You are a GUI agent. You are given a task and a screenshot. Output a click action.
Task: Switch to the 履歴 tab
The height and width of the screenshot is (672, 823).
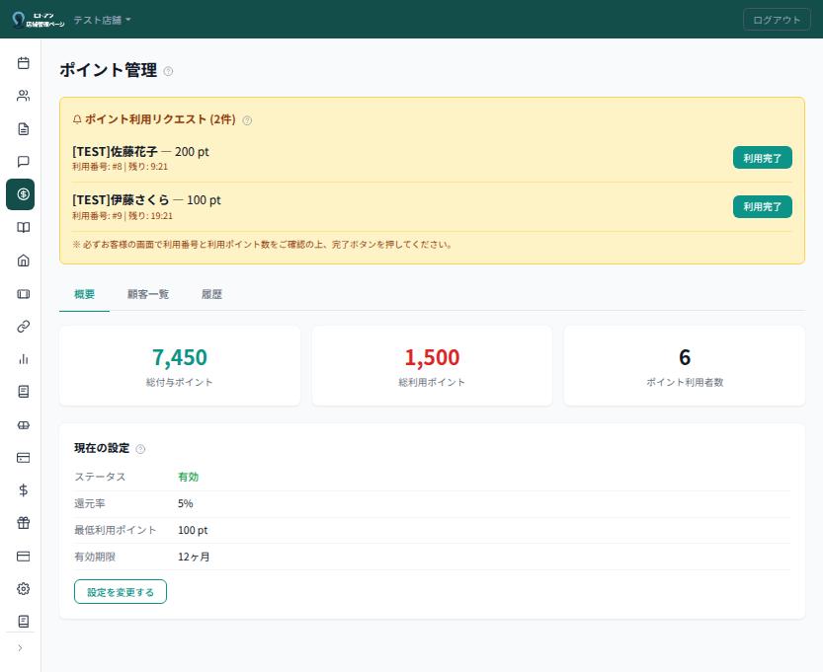[x=211, y=294]
